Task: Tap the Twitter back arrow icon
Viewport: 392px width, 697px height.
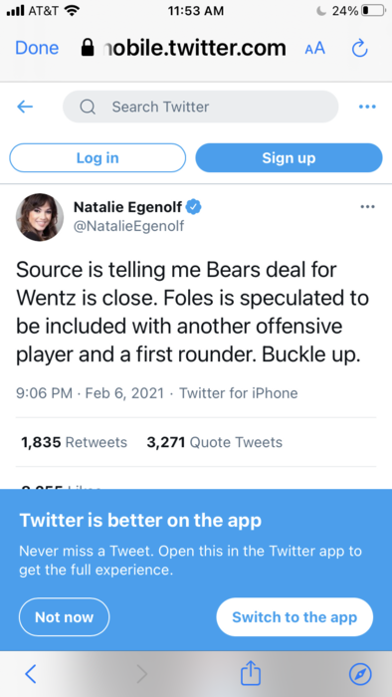Action: point(25,107)
